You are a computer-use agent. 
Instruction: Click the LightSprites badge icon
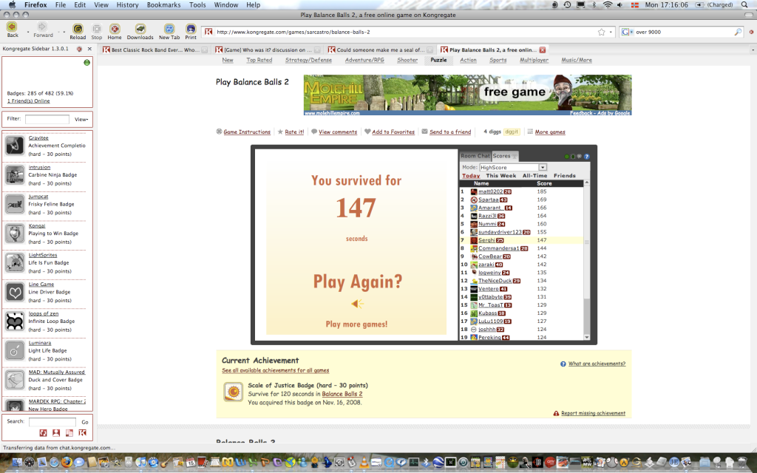pyautogui.click(x=15, y=262)
